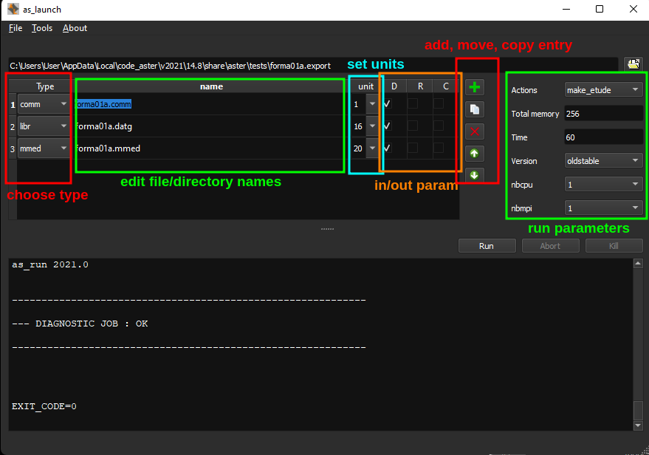Enable R checkbox for forma01a.datg row
The image size is (649, 455).
coord(413,126)
